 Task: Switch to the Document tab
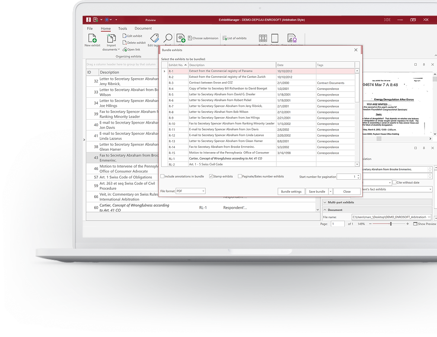click(x=143, y=29)
